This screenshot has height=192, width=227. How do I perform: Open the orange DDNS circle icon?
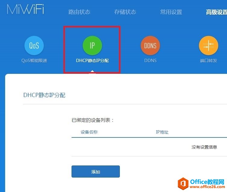tap(150, 46)
